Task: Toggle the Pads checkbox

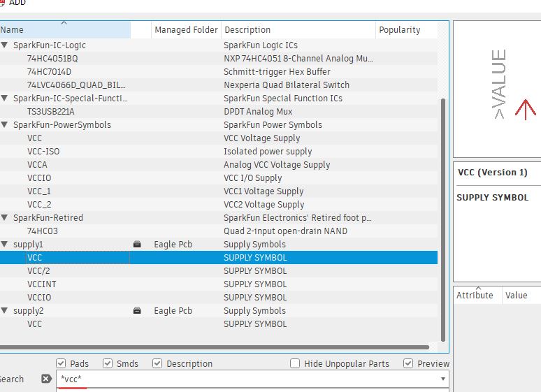Action: [x=61, y=363]
